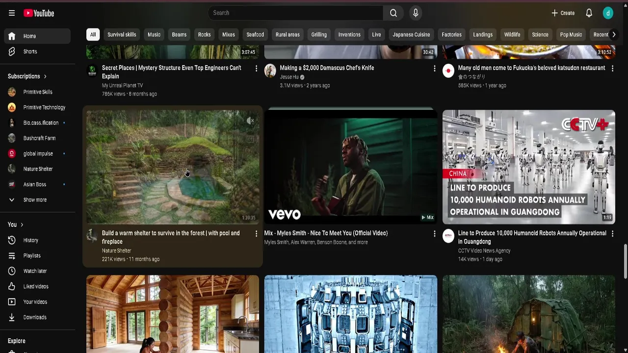The image size is (628, 353).
Task: Open Primitive Skills channel subscription
Action: 38,92
